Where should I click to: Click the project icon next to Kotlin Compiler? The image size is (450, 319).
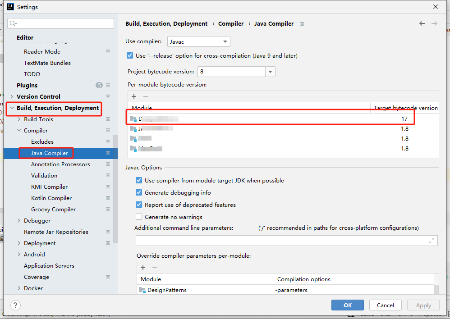point(108,198)
